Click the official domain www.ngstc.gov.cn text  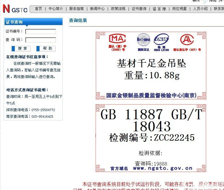[x=163, y=168]
